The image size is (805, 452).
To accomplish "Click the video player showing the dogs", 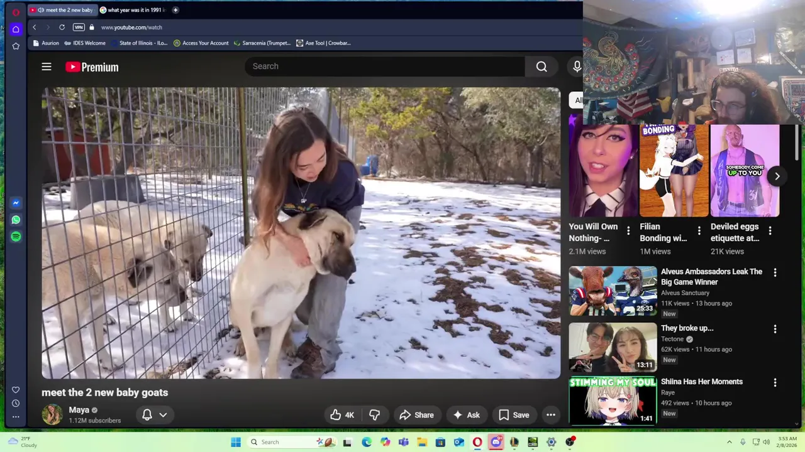I will (x=301, y=233).
